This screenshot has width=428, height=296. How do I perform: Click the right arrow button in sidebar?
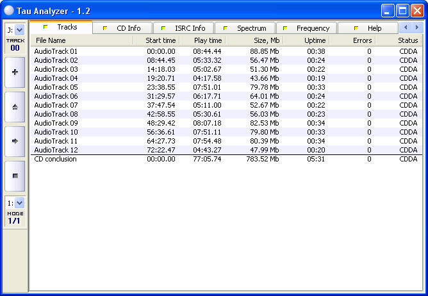(x=15, y=140)
